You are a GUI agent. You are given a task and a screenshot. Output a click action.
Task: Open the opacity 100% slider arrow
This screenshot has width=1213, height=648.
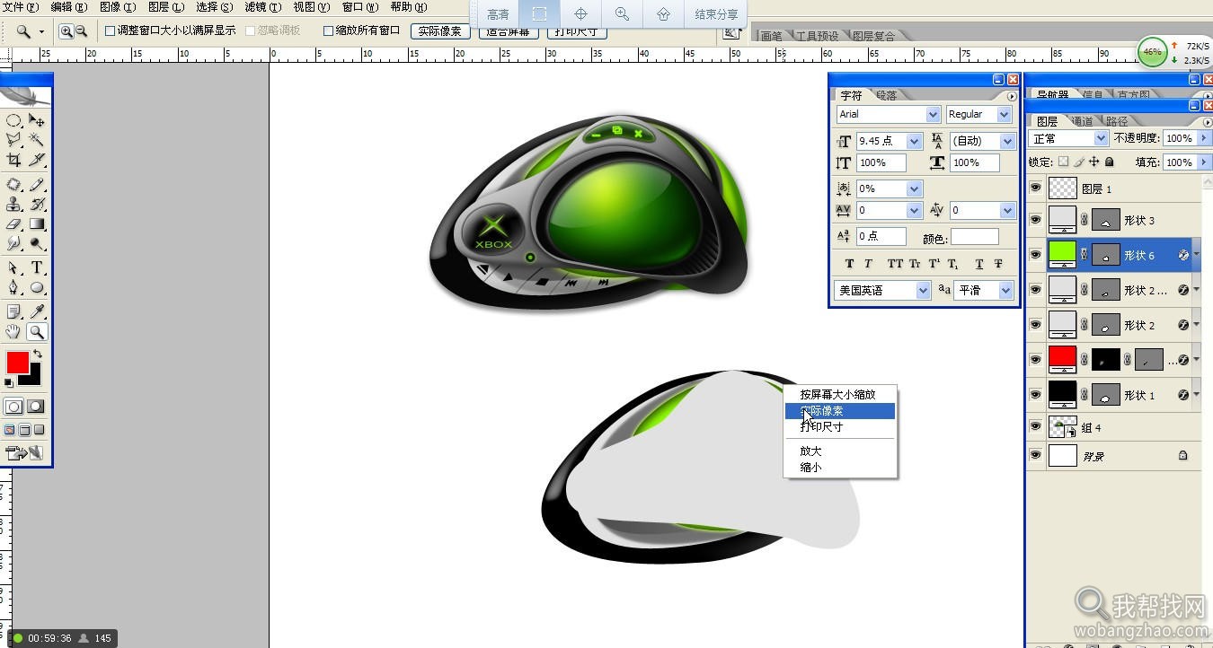click(x=1205, y=138)
